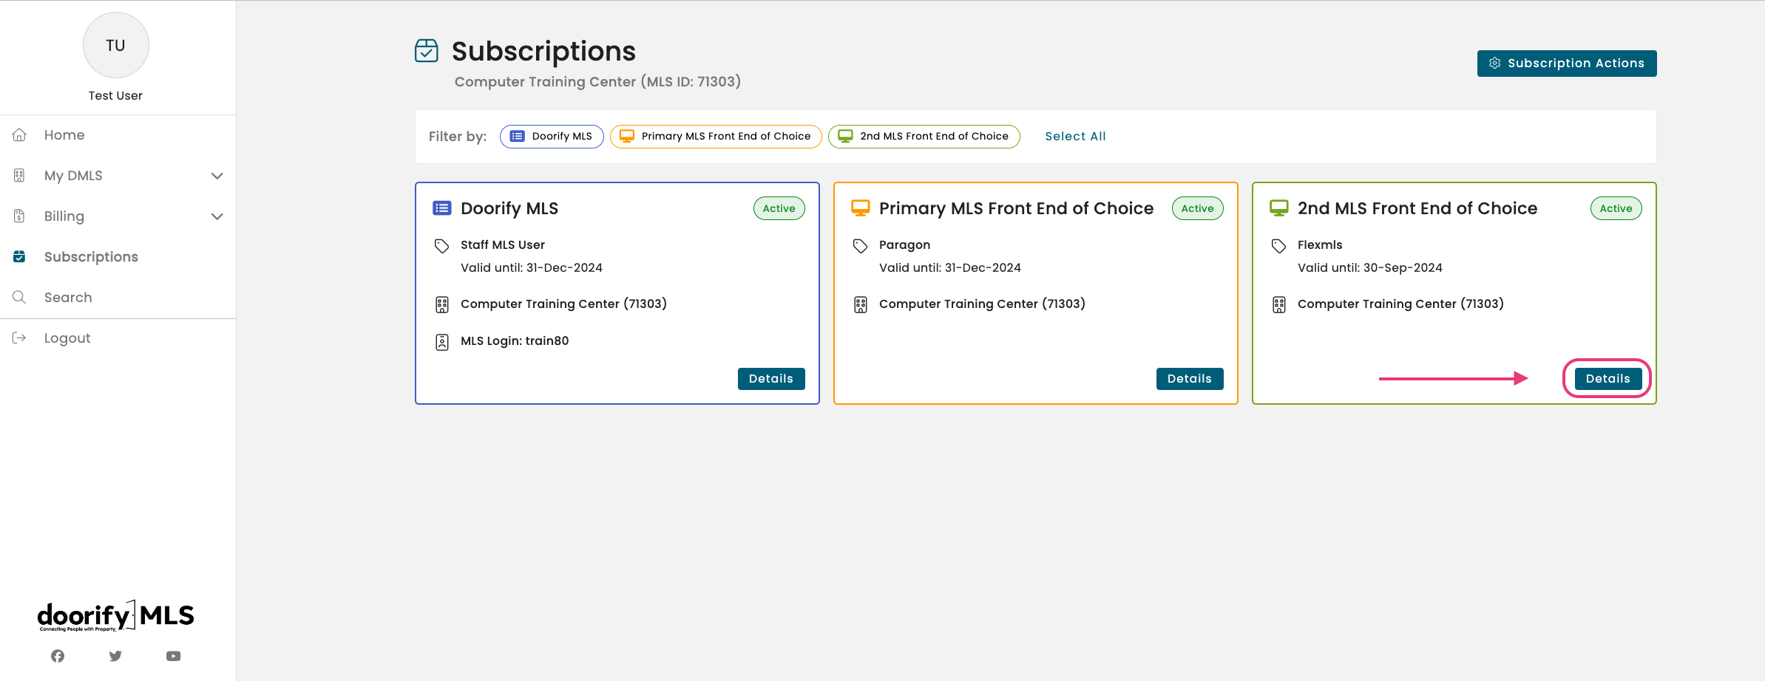Click gear icon in Subscription Actions button

click(1495, 64)
